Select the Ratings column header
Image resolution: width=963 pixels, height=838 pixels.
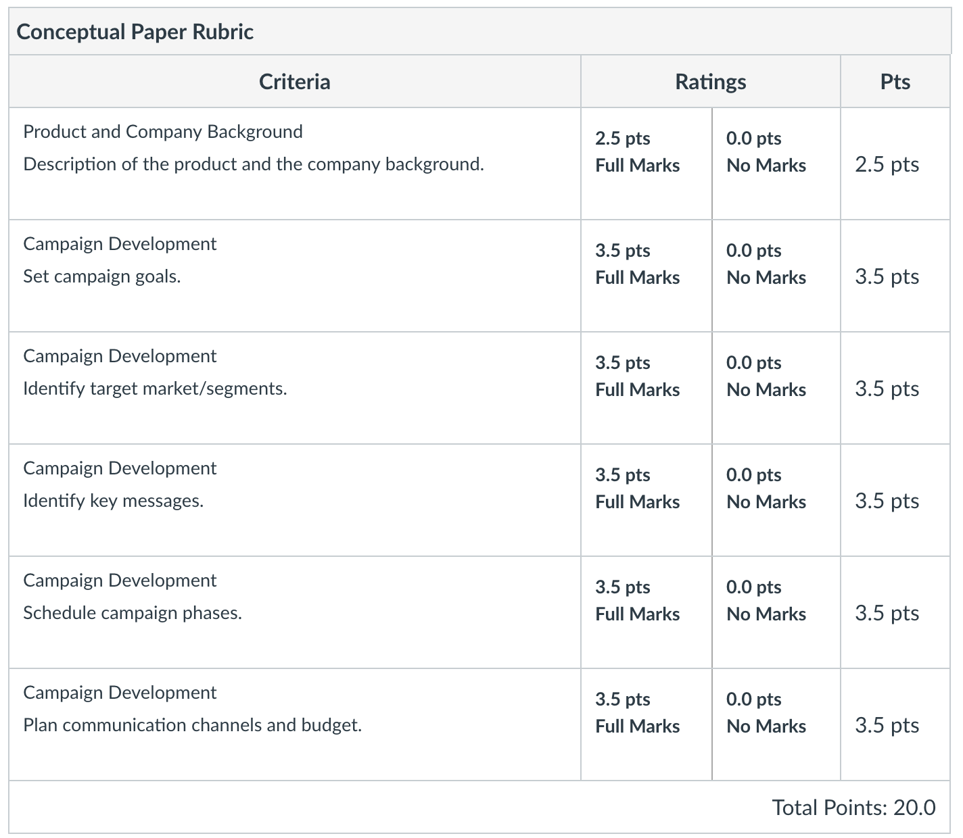pos(711,82)
